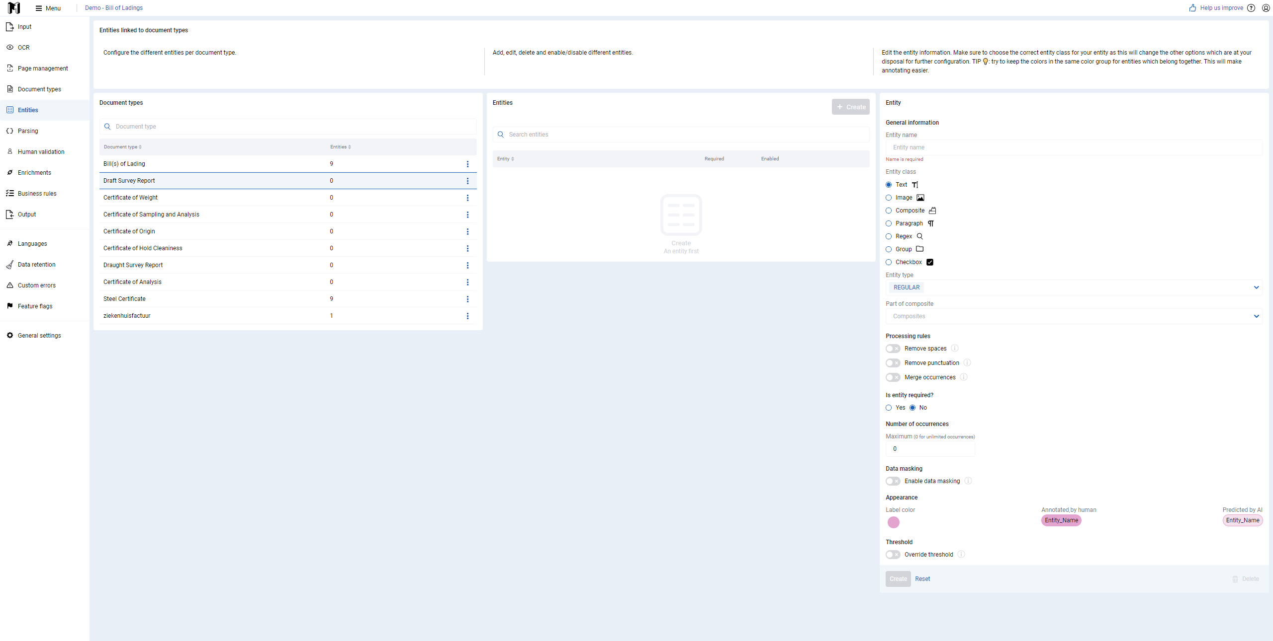The width and height of the screenshot is (1273, 641).
Task: Sort by Entities count column header
Action: pos(341,147)
